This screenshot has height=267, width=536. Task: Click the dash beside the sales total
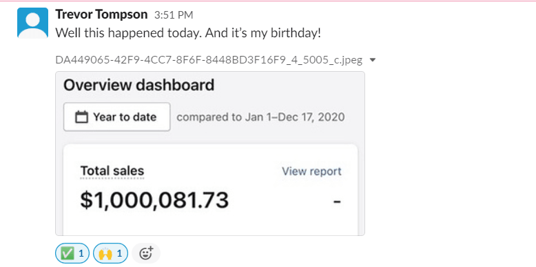tap(337, 201)
